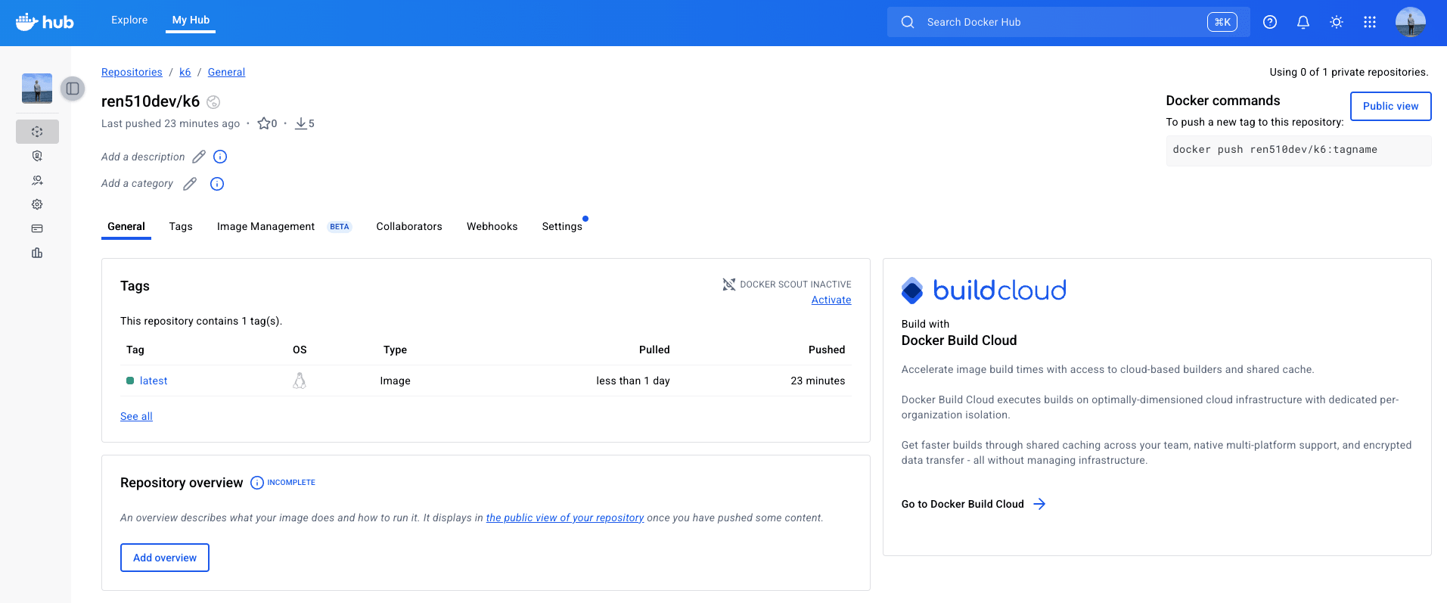Click the downloads arrow icon showing 5
The height and width of the screenshot is (603, 1447).
[x=300, y=123]
